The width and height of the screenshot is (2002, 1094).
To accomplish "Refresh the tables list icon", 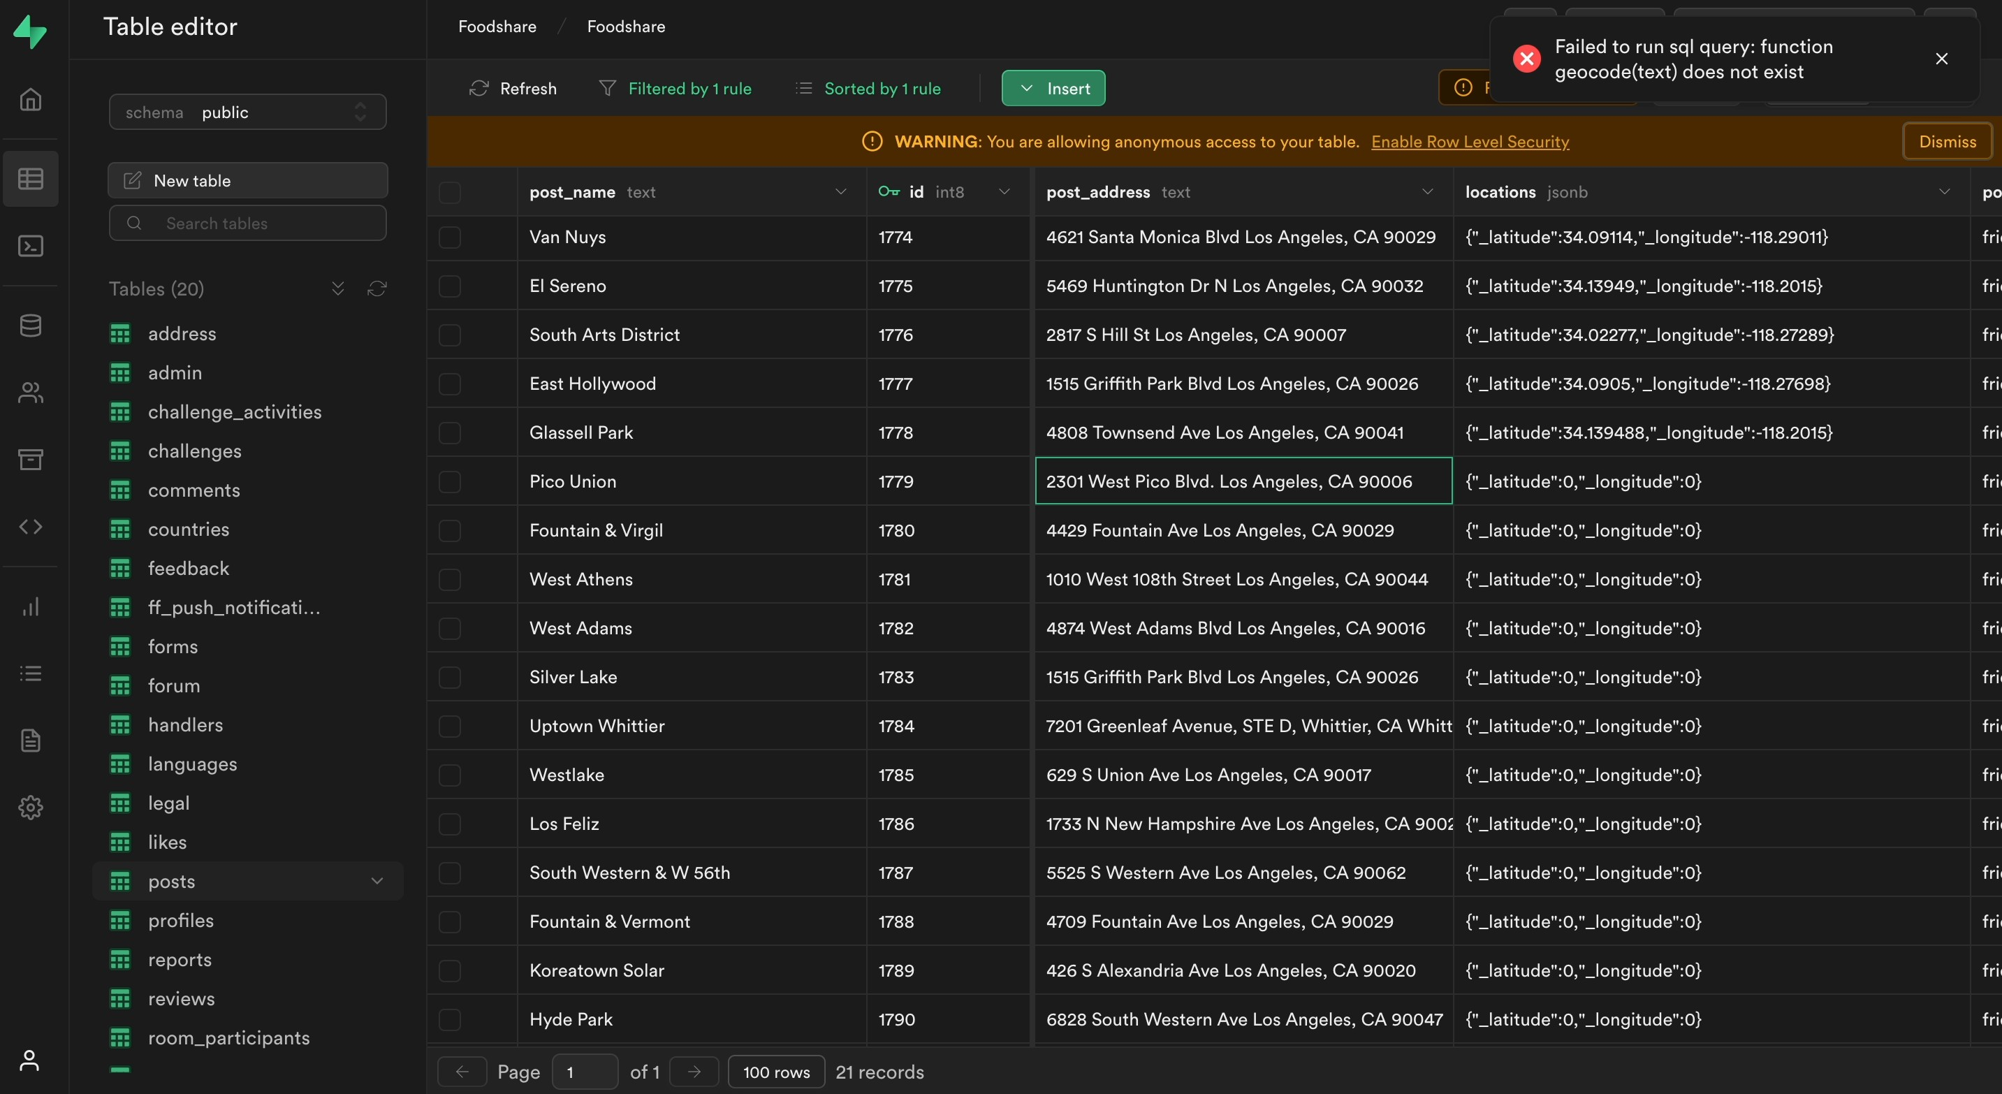I will pos(377,289).
